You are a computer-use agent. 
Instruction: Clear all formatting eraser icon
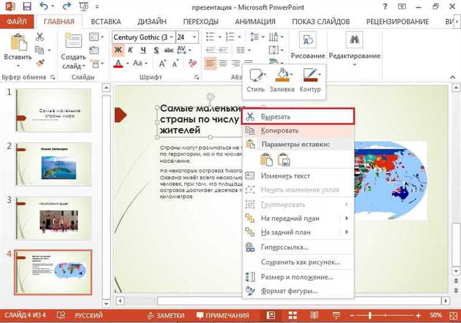192,63
